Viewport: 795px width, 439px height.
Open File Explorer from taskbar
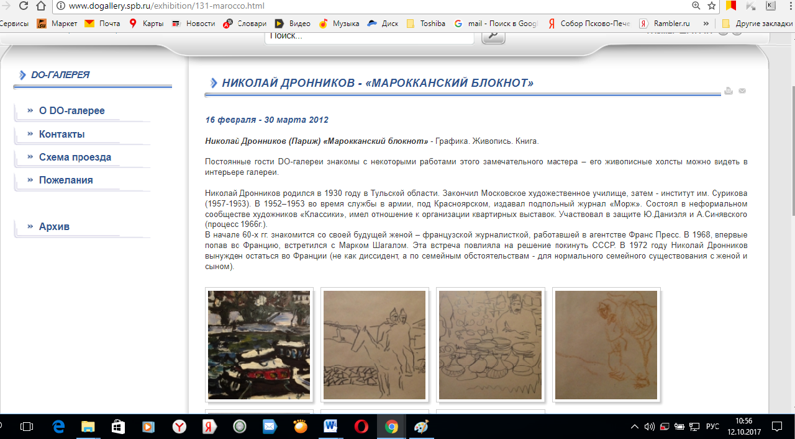pyautogui.click(x=88, y=427)
